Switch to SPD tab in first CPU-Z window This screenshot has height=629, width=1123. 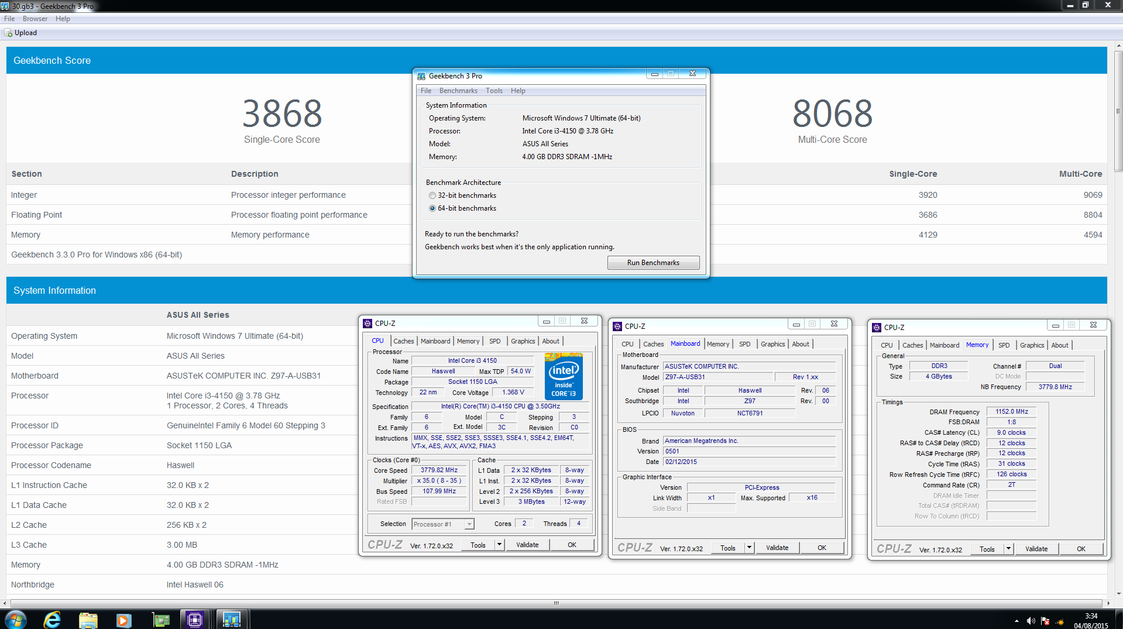(x=494, y=341)
